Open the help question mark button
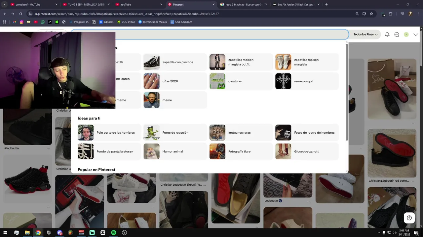Image resolution: width=423 pixels, height=237 pixels. coord(409,218)
